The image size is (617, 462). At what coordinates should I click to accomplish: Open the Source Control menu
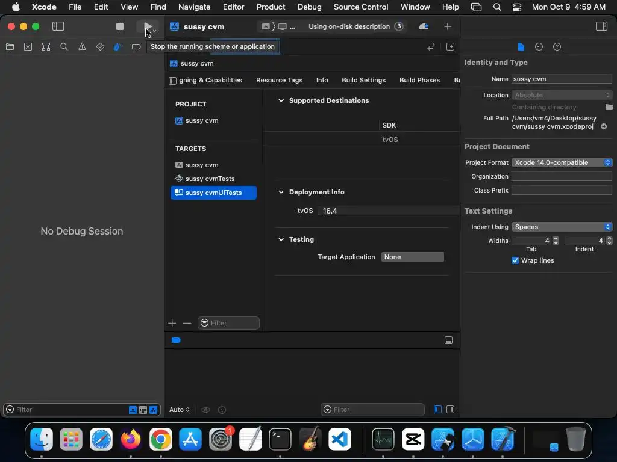(361, 7)
